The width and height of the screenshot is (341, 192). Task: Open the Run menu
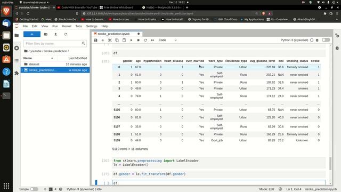(55, 26)
